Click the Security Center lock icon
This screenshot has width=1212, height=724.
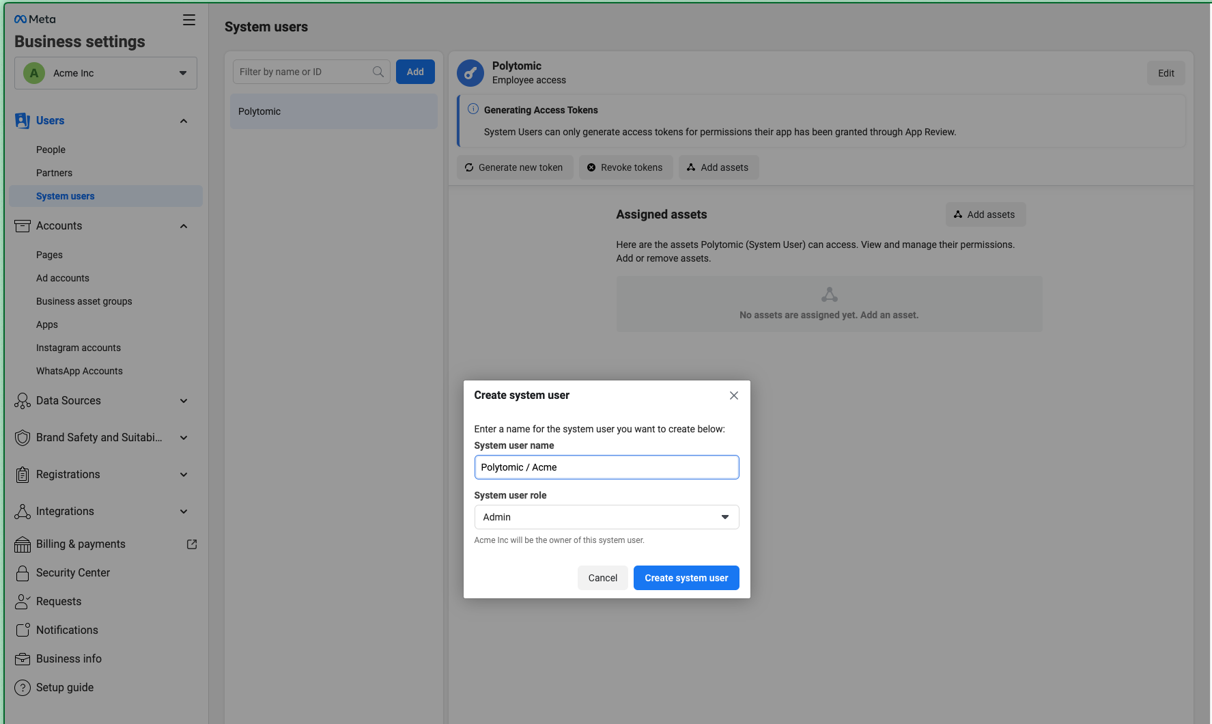point(23,573)
